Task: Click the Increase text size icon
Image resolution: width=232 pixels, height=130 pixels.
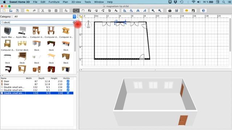Action: [125, 10]
